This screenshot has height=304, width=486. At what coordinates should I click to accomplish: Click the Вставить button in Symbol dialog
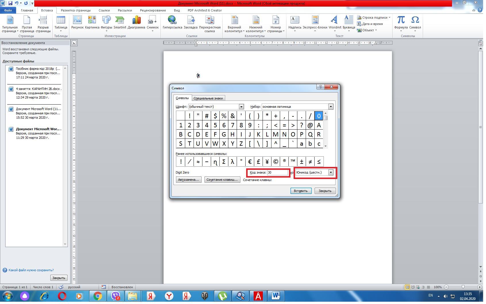click(x=301, y=191)
